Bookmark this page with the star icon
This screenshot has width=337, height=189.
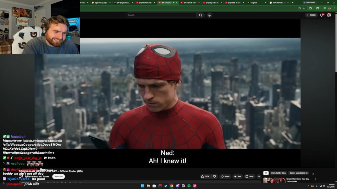304,8
